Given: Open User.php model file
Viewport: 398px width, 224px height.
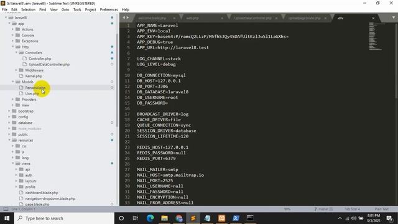Looking at the screenshot, I should click(32, 93).
